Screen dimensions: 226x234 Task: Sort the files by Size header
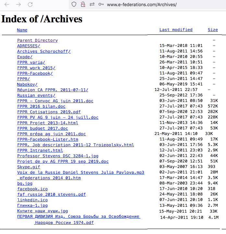213,30
